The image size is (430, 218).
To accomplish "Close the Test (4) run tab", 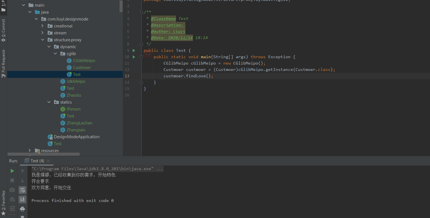I will point(48,161).
